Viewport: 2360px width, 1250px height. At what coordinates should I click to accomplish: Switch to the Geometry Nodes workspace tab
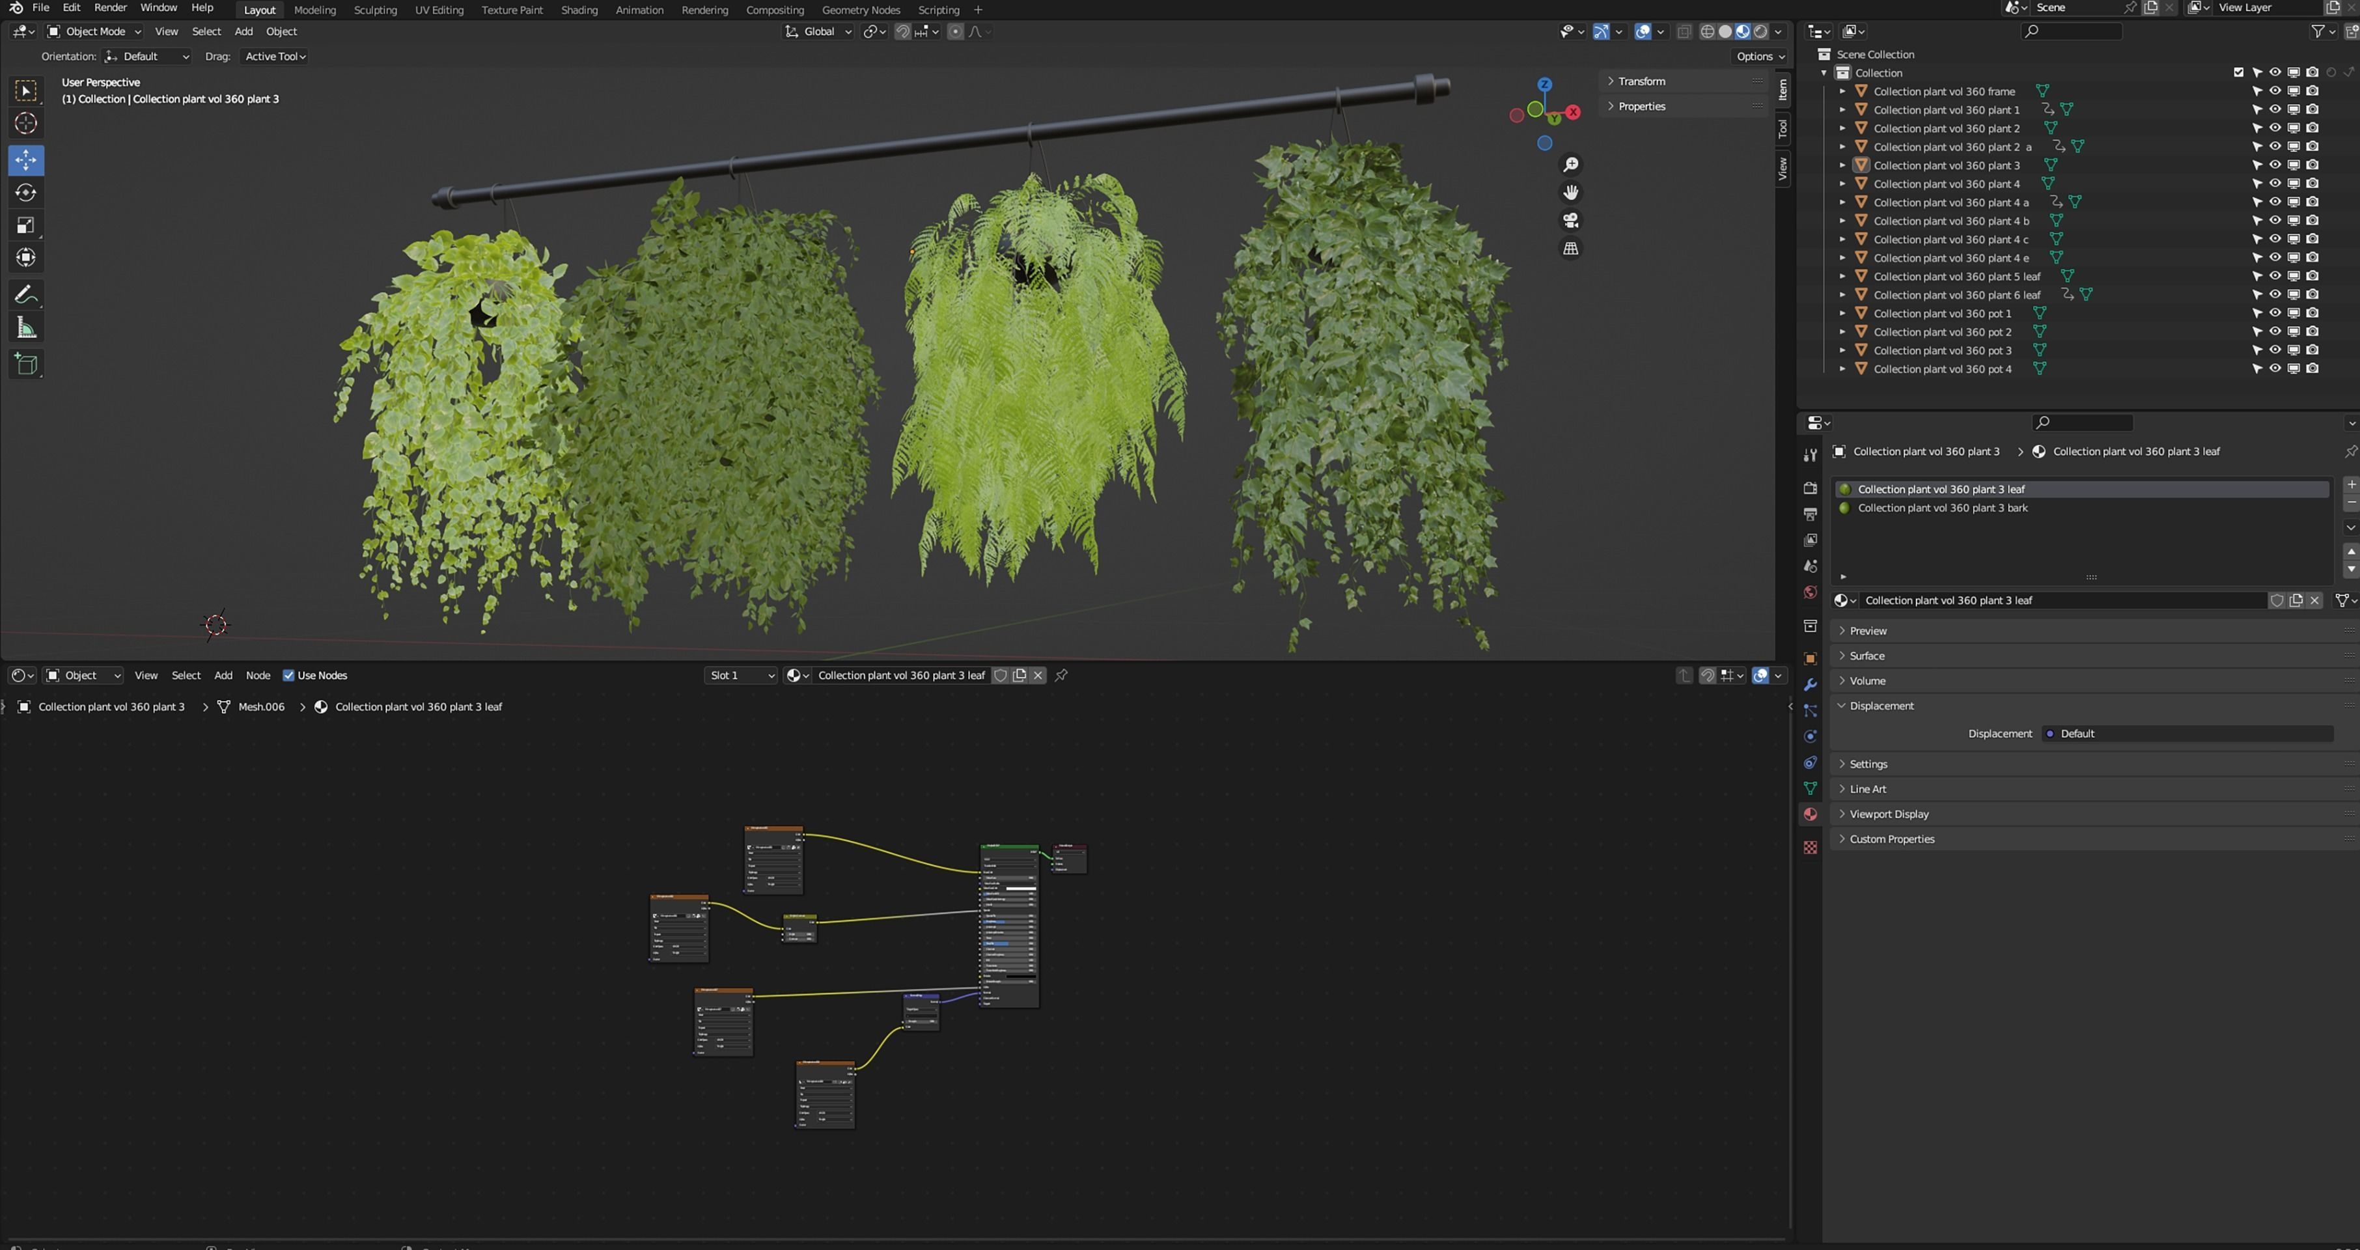pyautogui.click(x=860, y=10)
